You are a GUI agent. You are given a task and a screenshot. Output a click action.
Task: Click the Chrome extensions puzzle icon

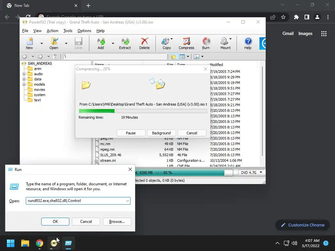pyautogui.click(x=296, y=17)
